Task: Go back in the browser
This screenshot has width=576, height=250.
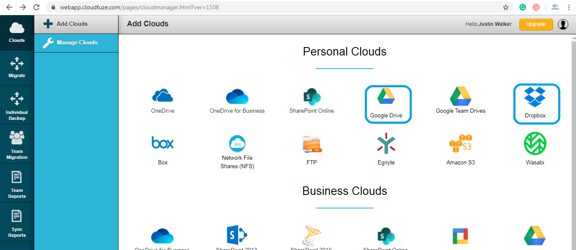Action: coord(9,7)
